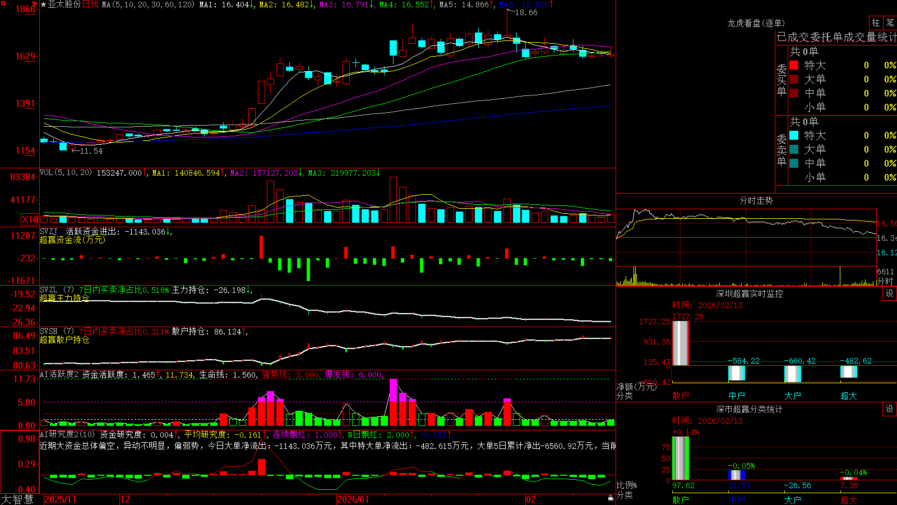Click the green 散户 bar in 深市超赢分类统计

pos(680,458)
